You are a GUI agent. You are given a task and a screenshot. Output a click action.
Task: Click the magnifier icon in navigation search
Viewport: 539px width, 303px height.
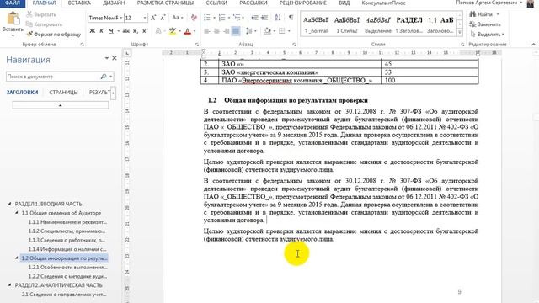104,77
